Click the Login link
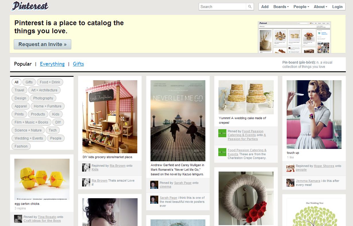353x226 pixels. tap(337, 7)
